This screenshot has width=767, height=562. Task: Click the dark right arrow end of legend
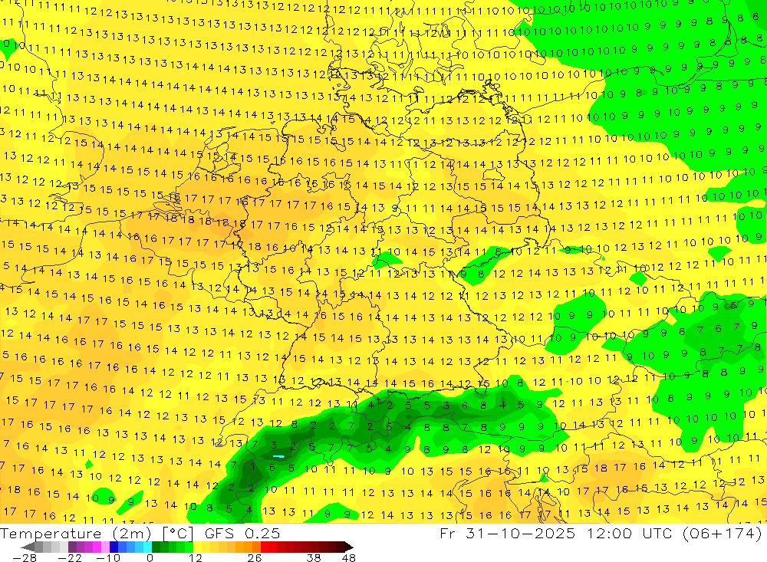pos(348,547)
